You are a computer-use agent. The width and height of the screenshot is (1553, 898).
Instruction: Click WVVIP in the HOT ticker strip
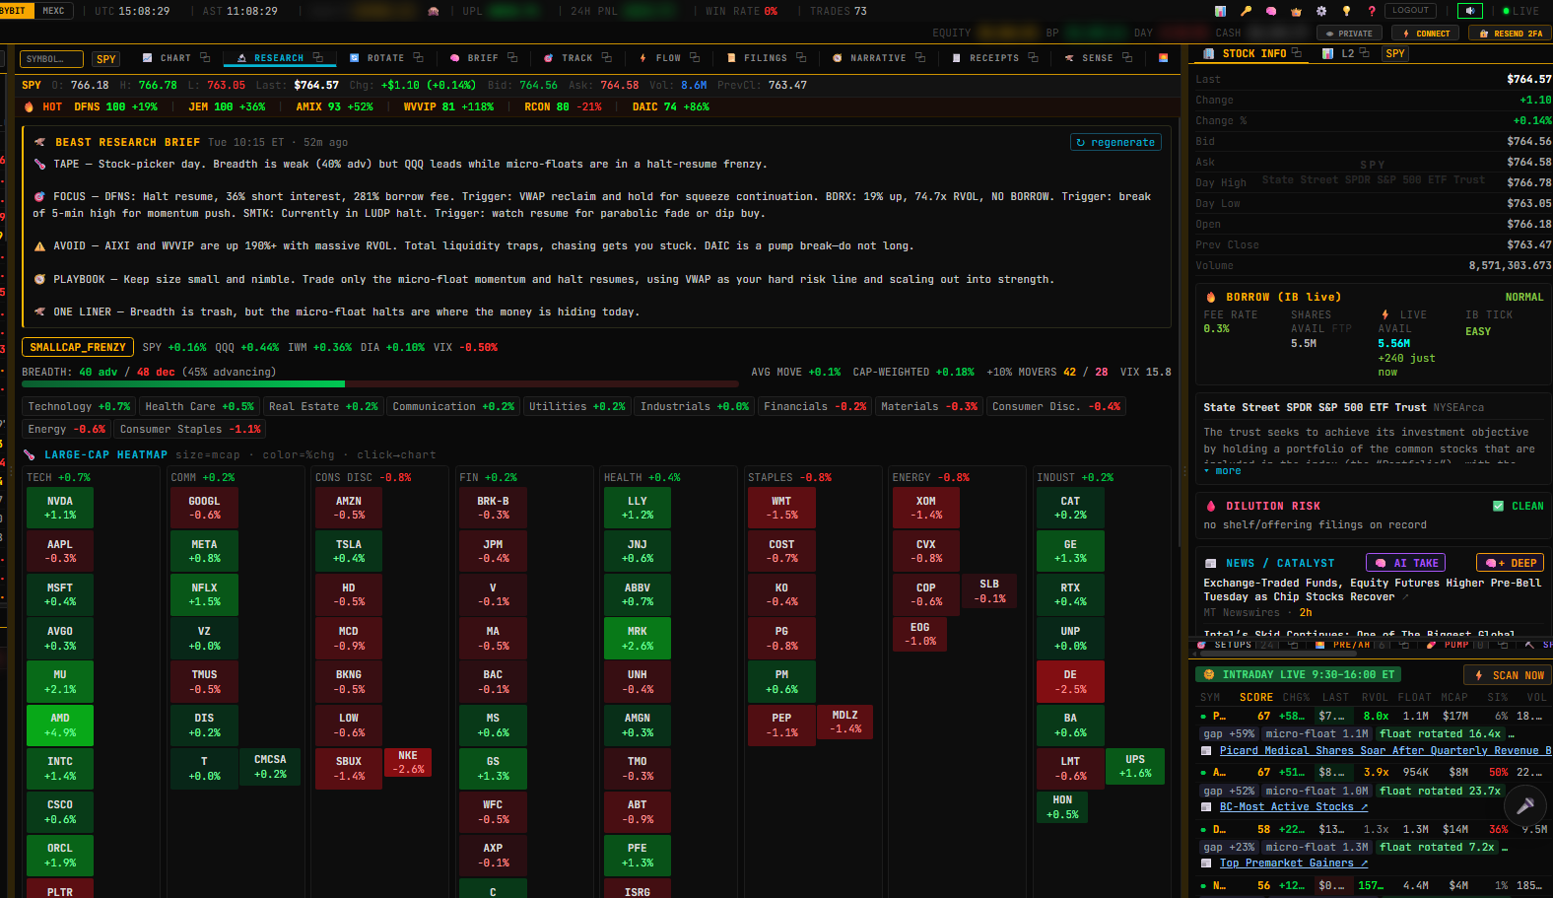(x=448, y=106)
